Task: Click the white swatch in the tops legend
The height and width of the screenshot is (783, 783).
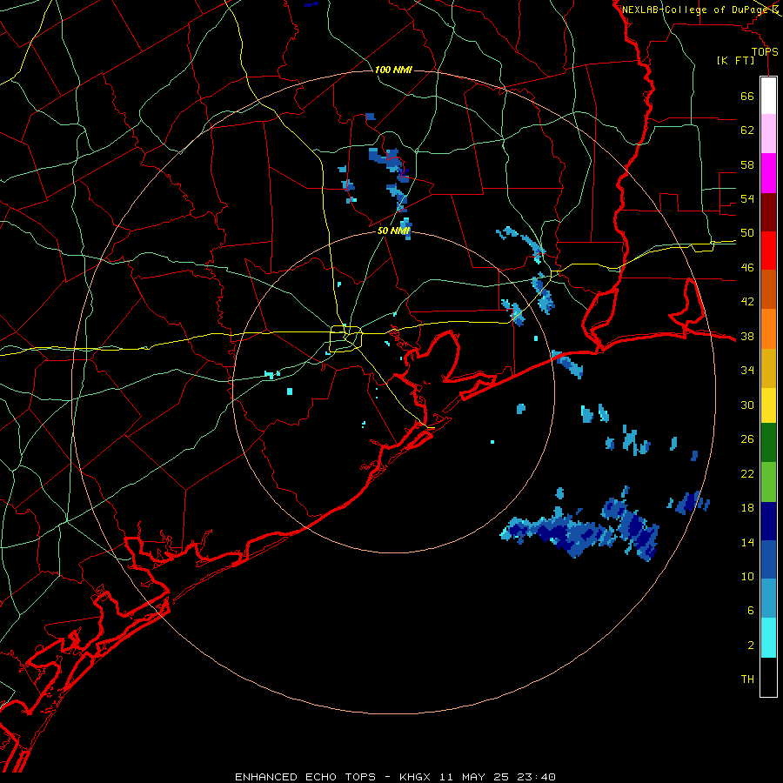Action: click(x=768, y=95)
